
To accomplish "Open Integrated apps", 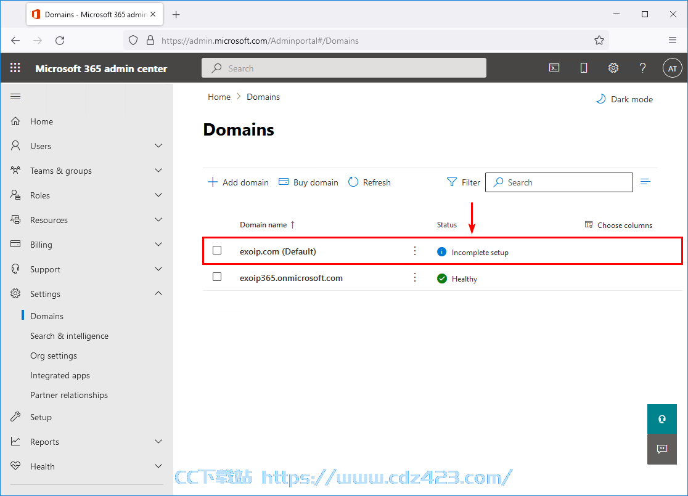I will [x=60, y=375].
